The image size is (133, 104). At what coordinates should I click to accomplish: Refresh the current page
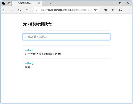(19, 10)
